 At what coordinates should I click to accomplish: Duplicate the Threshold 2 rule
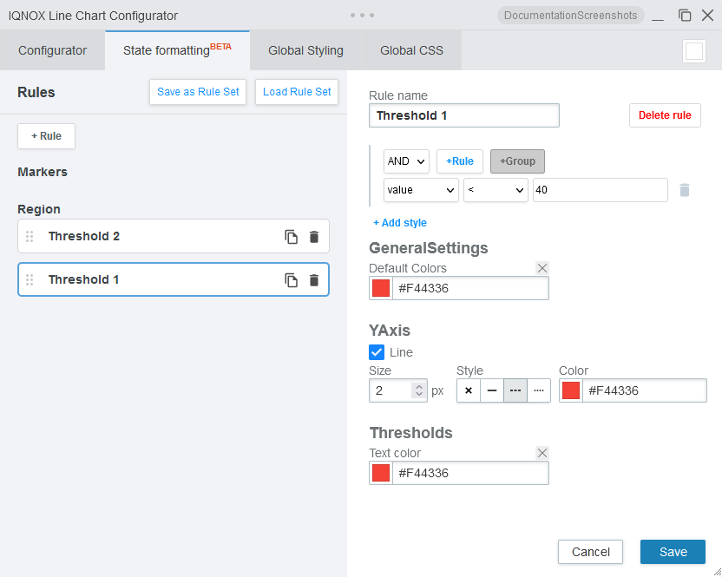[x=292, y=237]
